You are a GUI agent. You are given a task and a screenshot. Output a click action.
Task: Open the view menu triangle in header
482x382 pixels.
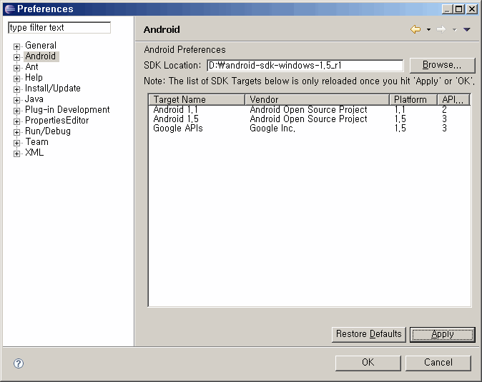tap(467, 30)
